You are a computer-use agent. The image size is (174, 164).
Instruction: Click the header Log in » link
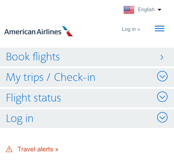[x=131, y=29]
